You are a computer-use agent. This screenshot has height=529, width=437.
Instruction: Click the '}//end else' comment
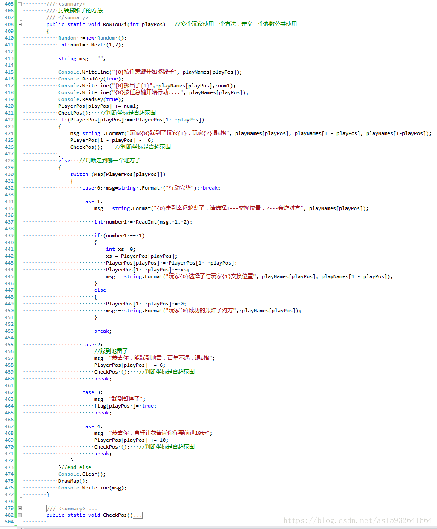coord(75,467)
